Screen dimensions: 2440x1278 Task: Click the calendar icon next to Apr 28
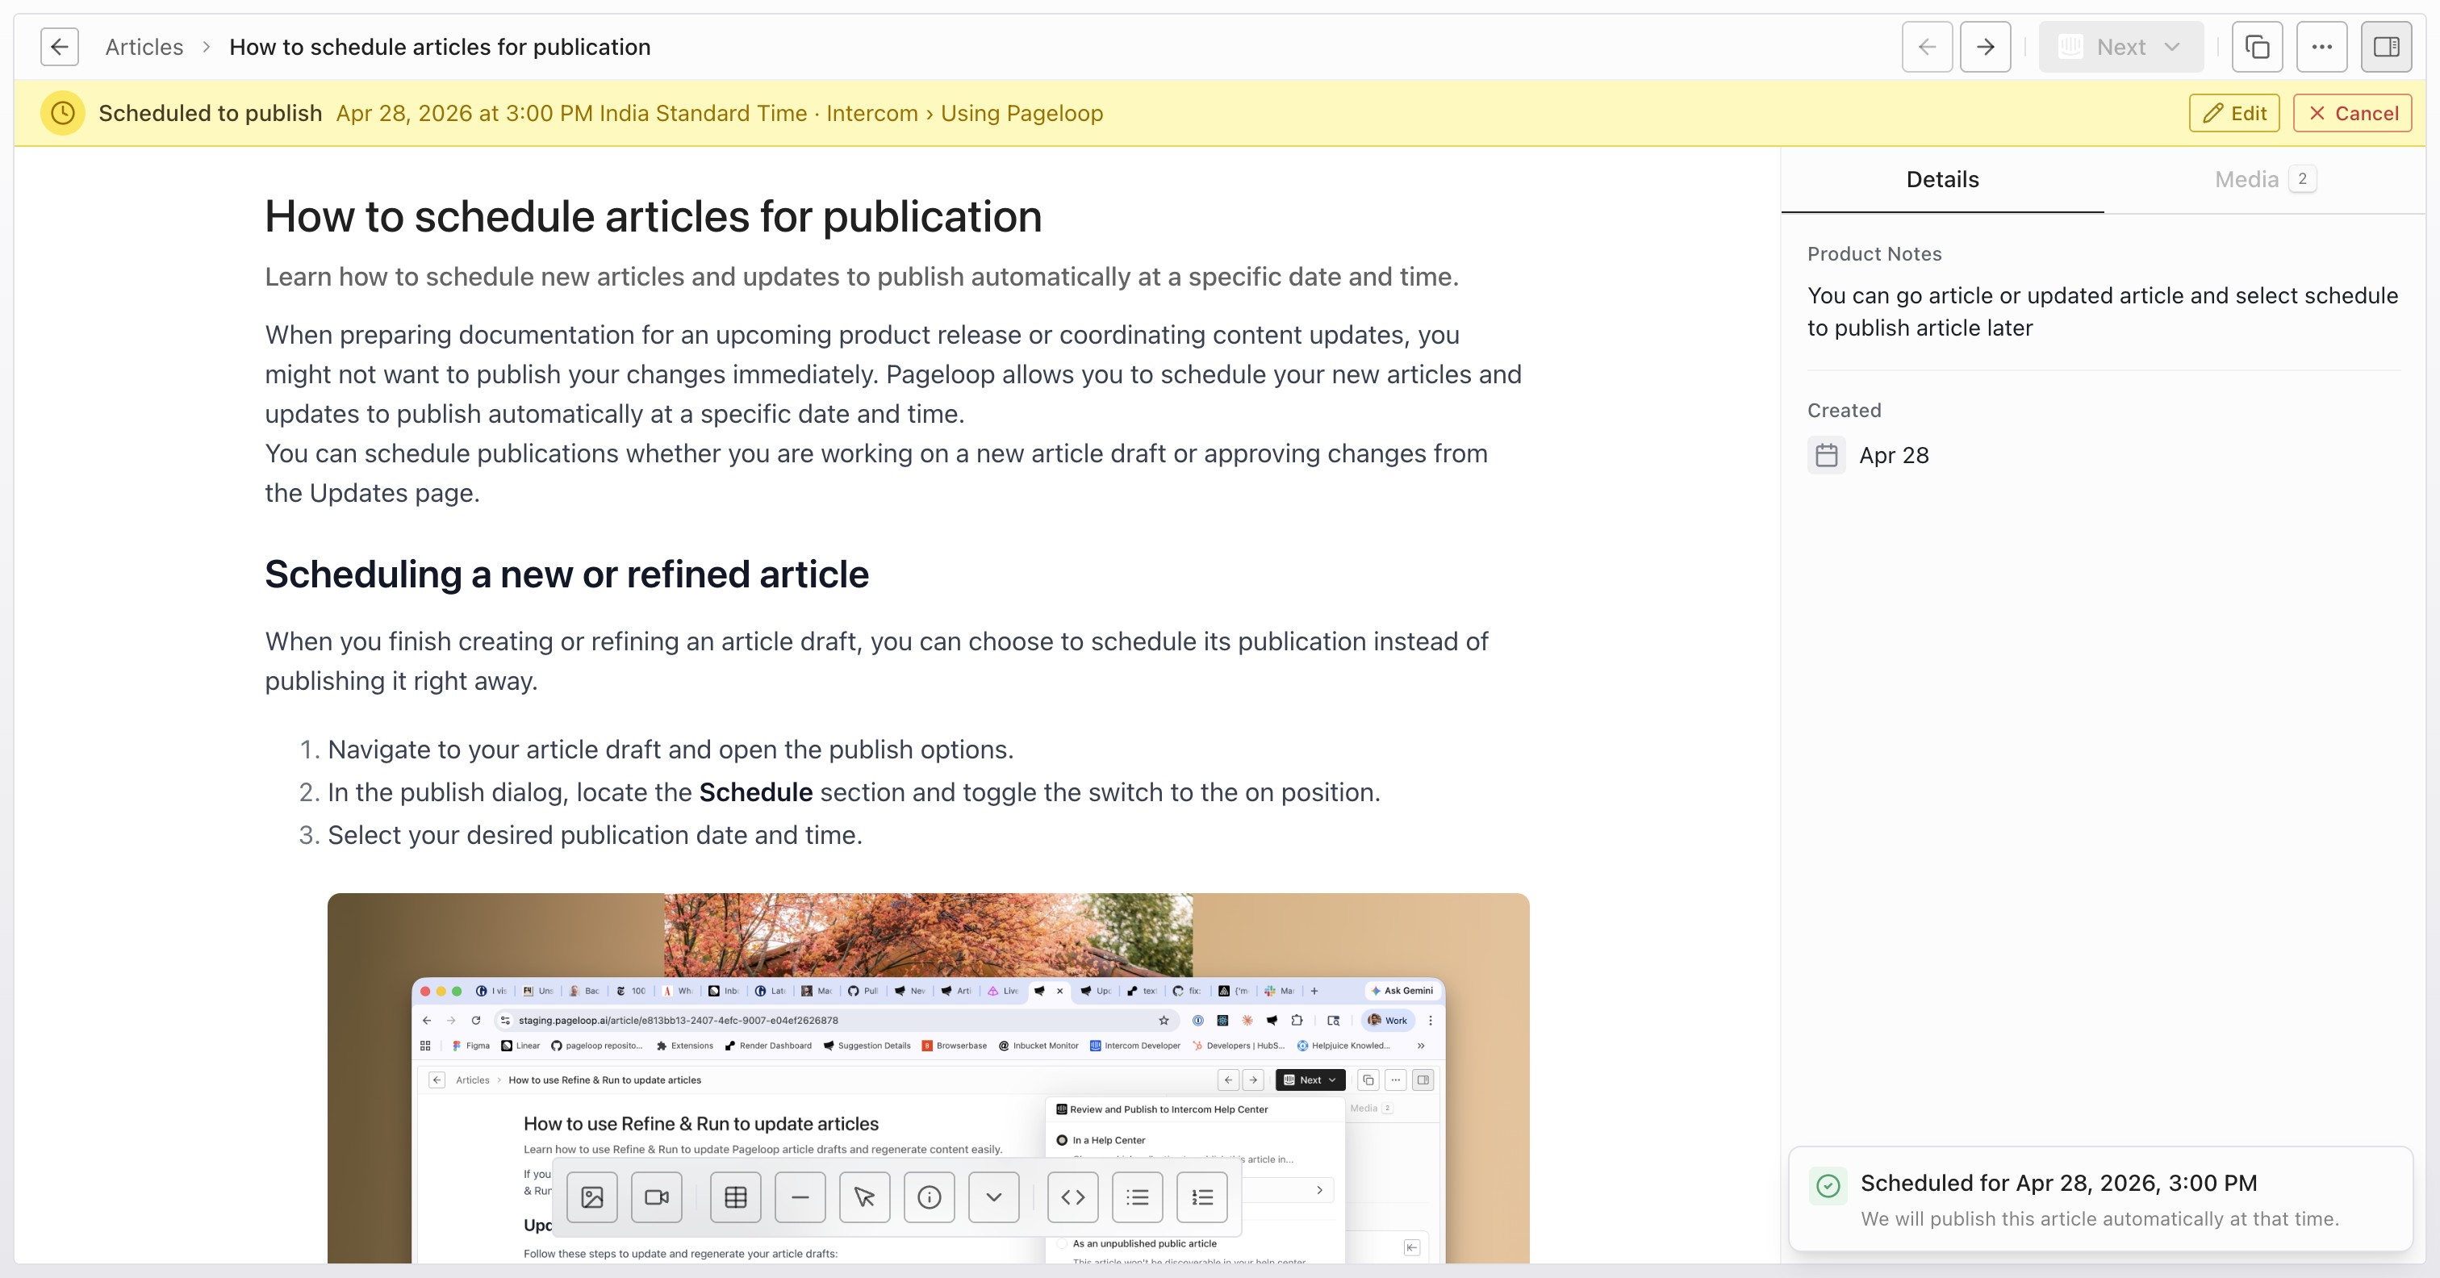click(1826, 456)
